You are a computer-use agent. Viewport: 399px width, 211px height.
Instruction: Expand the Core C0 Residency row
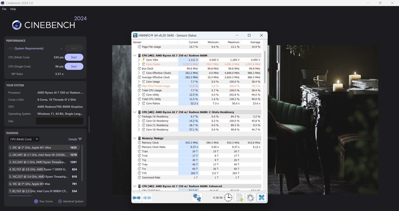139,121
